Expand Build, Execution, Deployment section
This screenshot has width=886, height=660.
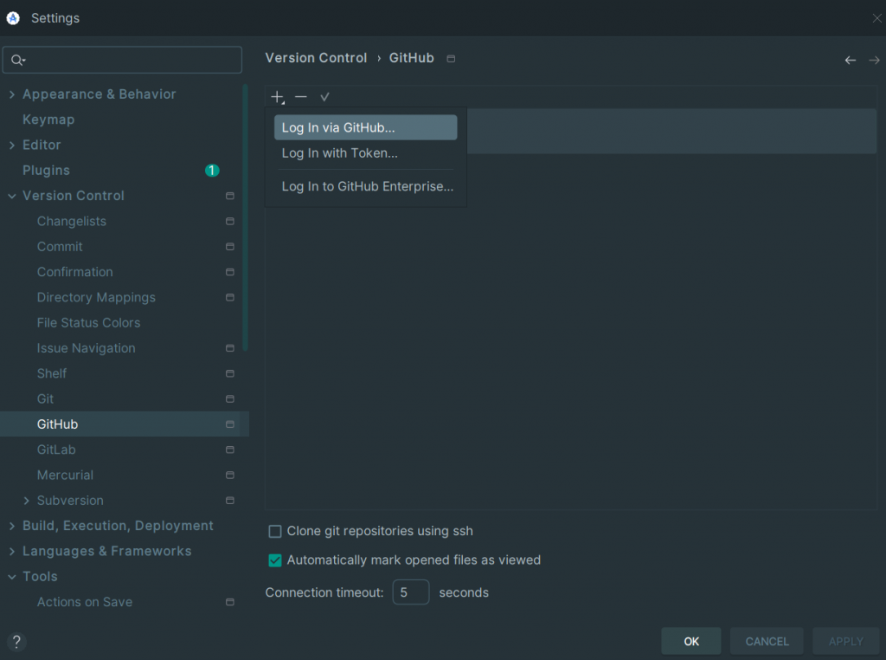(x=12, y=526)
